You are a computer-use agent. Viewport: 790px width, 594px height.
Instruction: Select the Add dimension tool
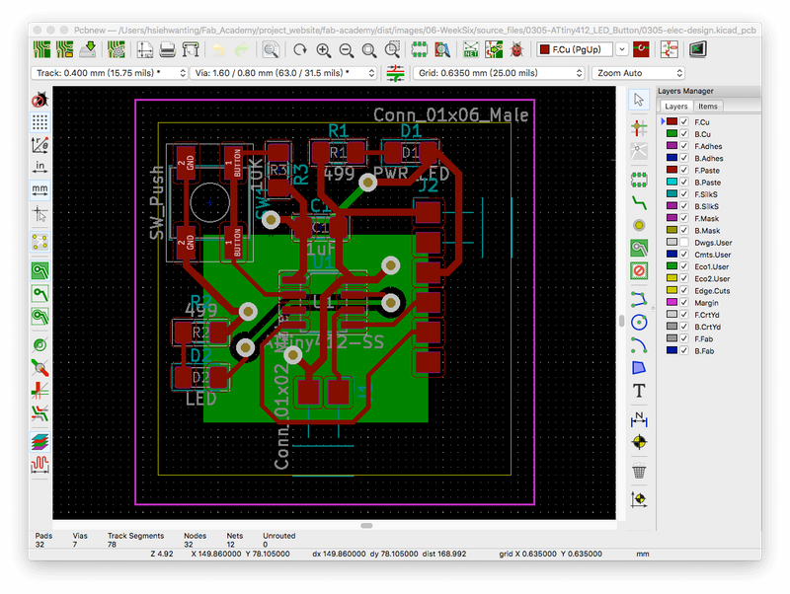[x=639, y=417]
